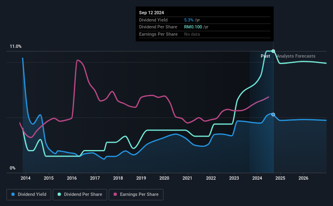
Task: Toggle the Earnings Per Share legend button
Action: pos(136,195)
